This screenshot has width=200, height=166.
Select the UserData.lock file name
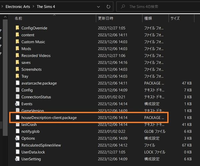[33, 152]
